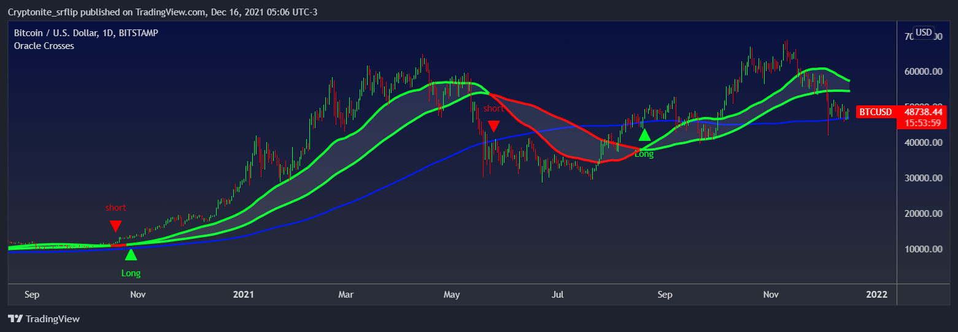
Task: Click the 30000.00 price axis label
Action: coord(923,178)
